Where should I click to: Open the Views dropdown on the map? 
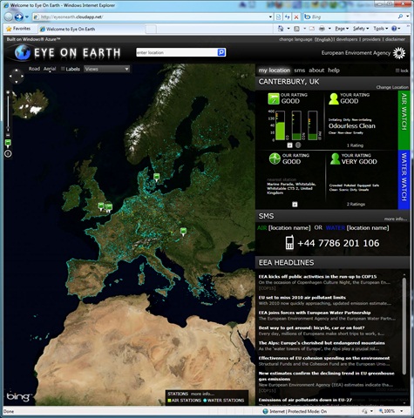(x=106, y=69)
